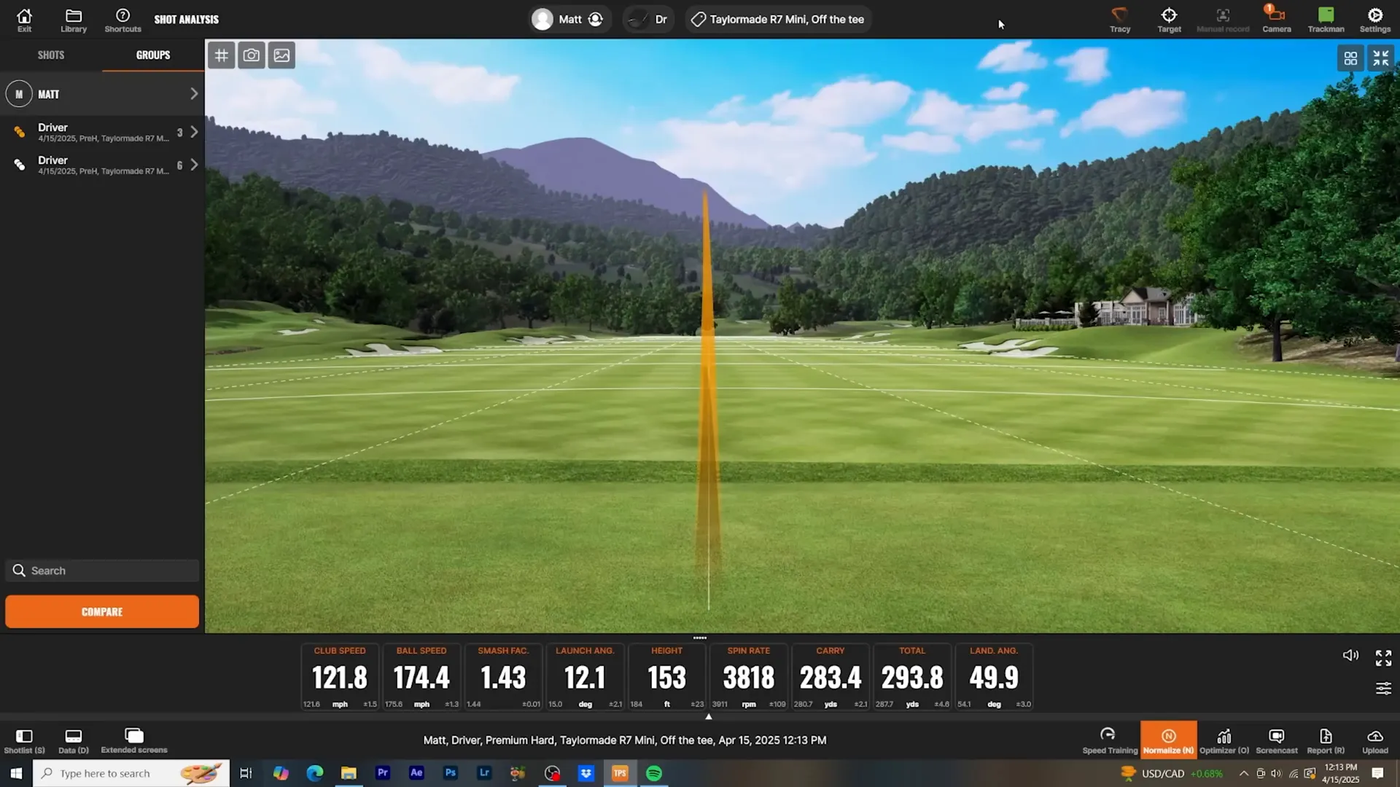Viewport: 1400px width, 787px height.
Task: Click the SPIN RATE data tile
Action: (x=748, y=677)
